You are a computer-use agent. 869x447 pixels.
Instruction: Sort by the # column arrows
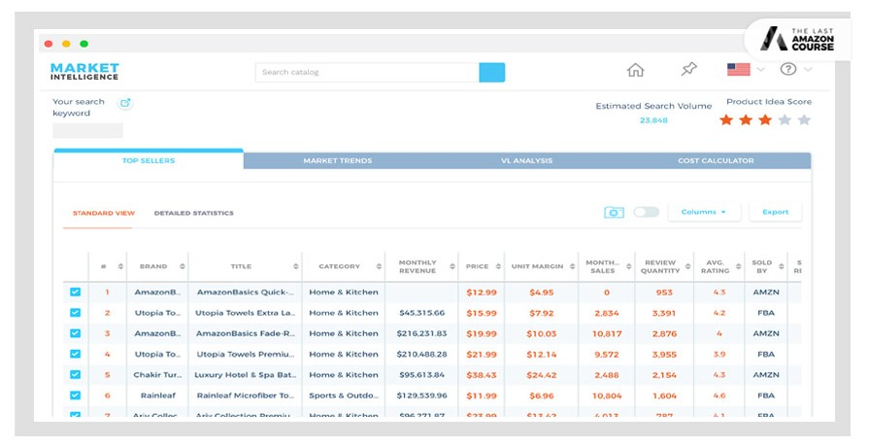pos(120,267)
